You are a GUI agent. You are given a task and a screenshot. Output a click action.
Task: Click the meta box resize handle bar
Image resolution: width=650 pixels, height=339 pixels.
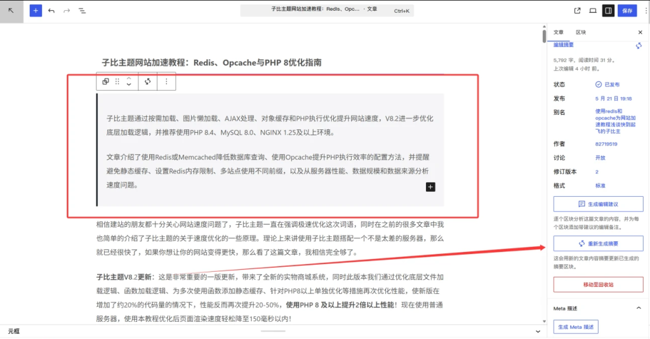[x=273, y=331]
